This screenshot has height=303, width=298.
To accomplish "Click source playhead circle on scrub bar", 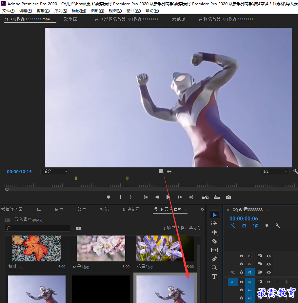I will pos(7,189).
